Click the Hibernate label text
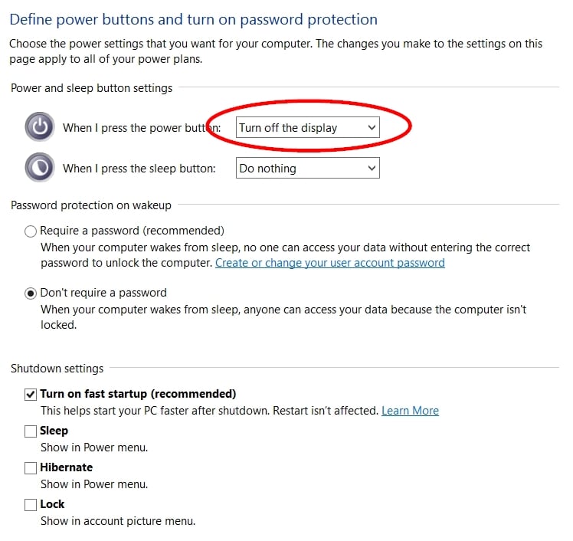573x541 pixels. (66, 467)
